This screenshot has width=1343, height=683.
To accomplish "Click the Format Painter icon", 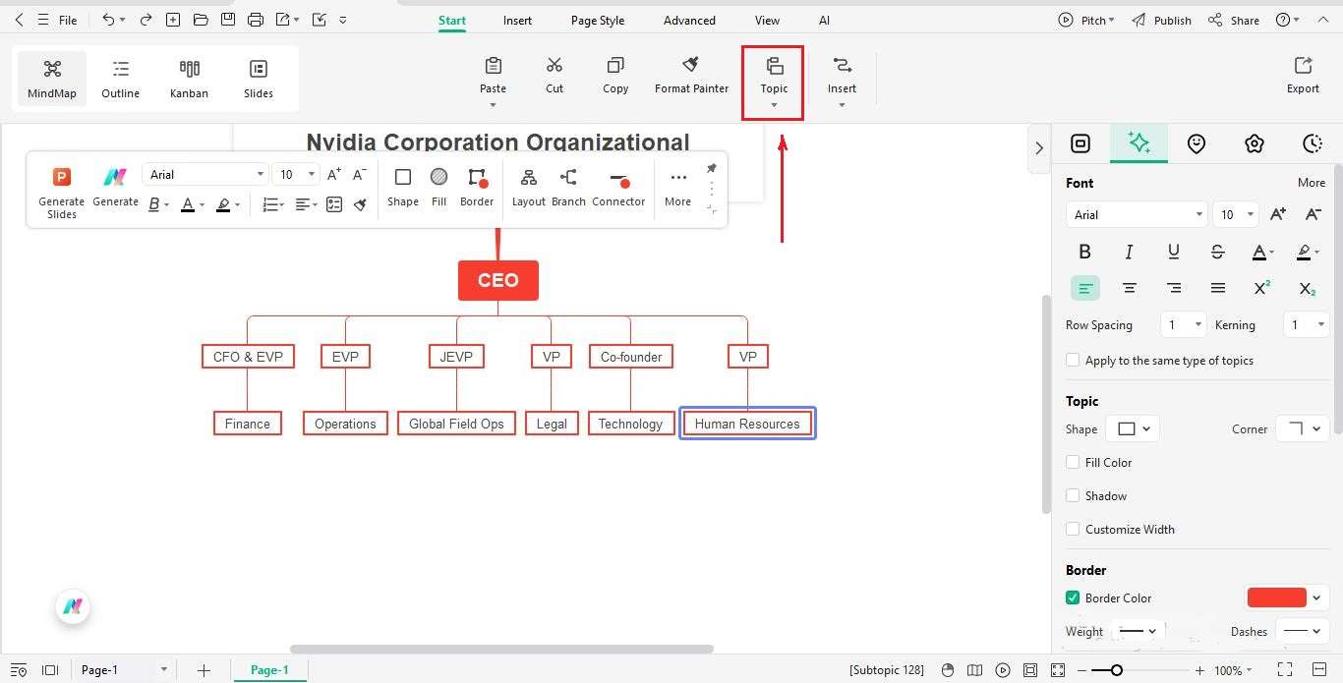I will pos(691,74).
